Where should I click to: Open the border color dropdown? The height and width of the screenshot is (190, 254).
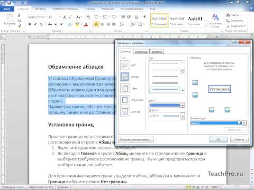pos(183,106)
